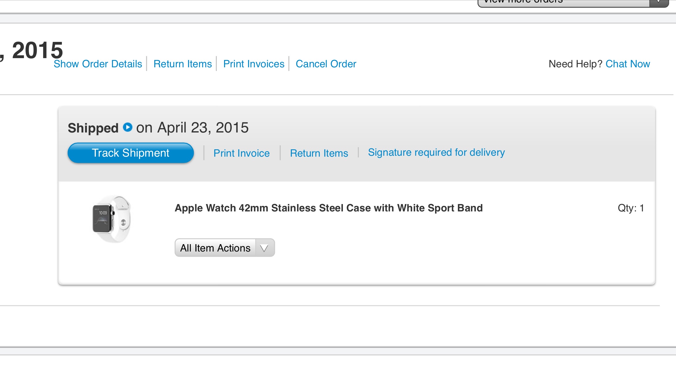676x380 pixels.
Task: Click Print Invoice in shipment box
Action: click(242, 153)
